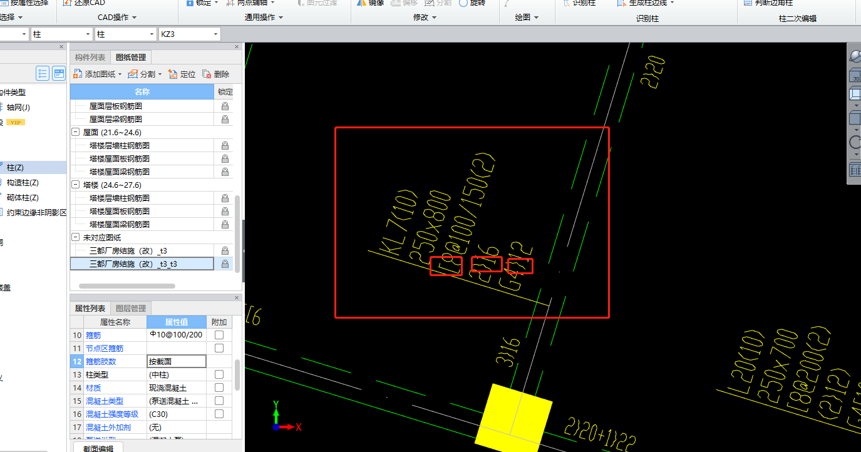Toggle lock for 塔楼层墙柱钢筋图 under 屋面
The height and width of the screenshot is (452, 861).
tap(225, 145)
